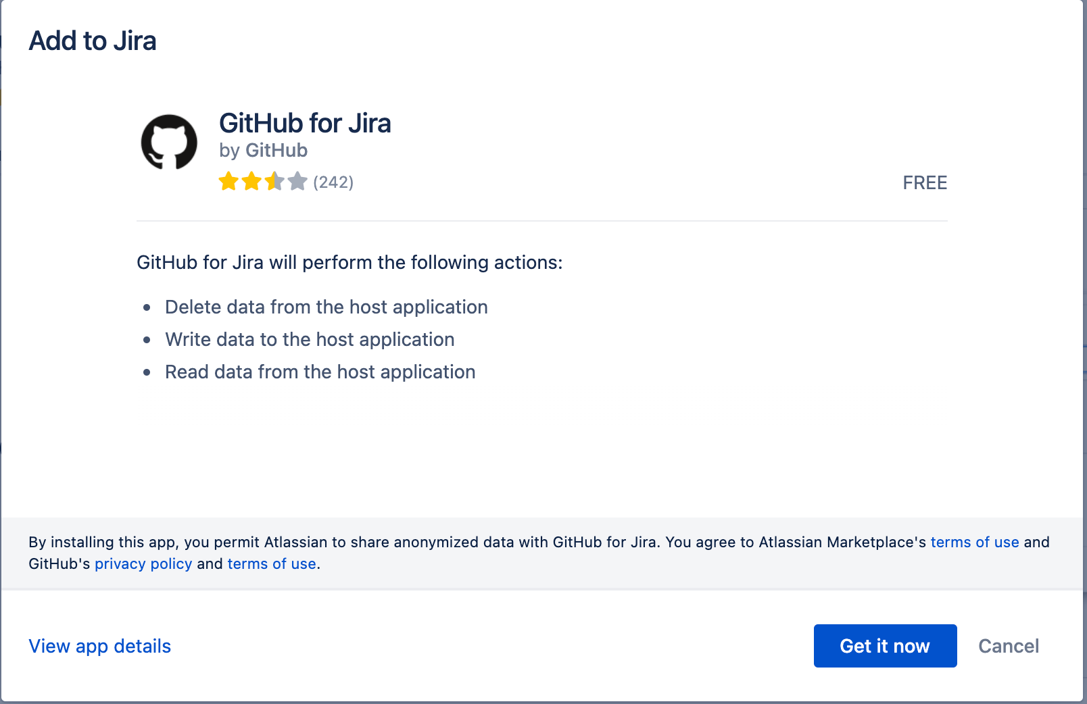Open Atlassian Marketplace's terms of use link
Screen dimensions: 1087x704
tap(975, 542)
